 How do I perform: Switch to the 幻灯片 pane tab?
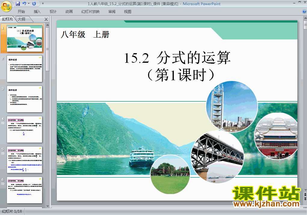click(8, 19)
